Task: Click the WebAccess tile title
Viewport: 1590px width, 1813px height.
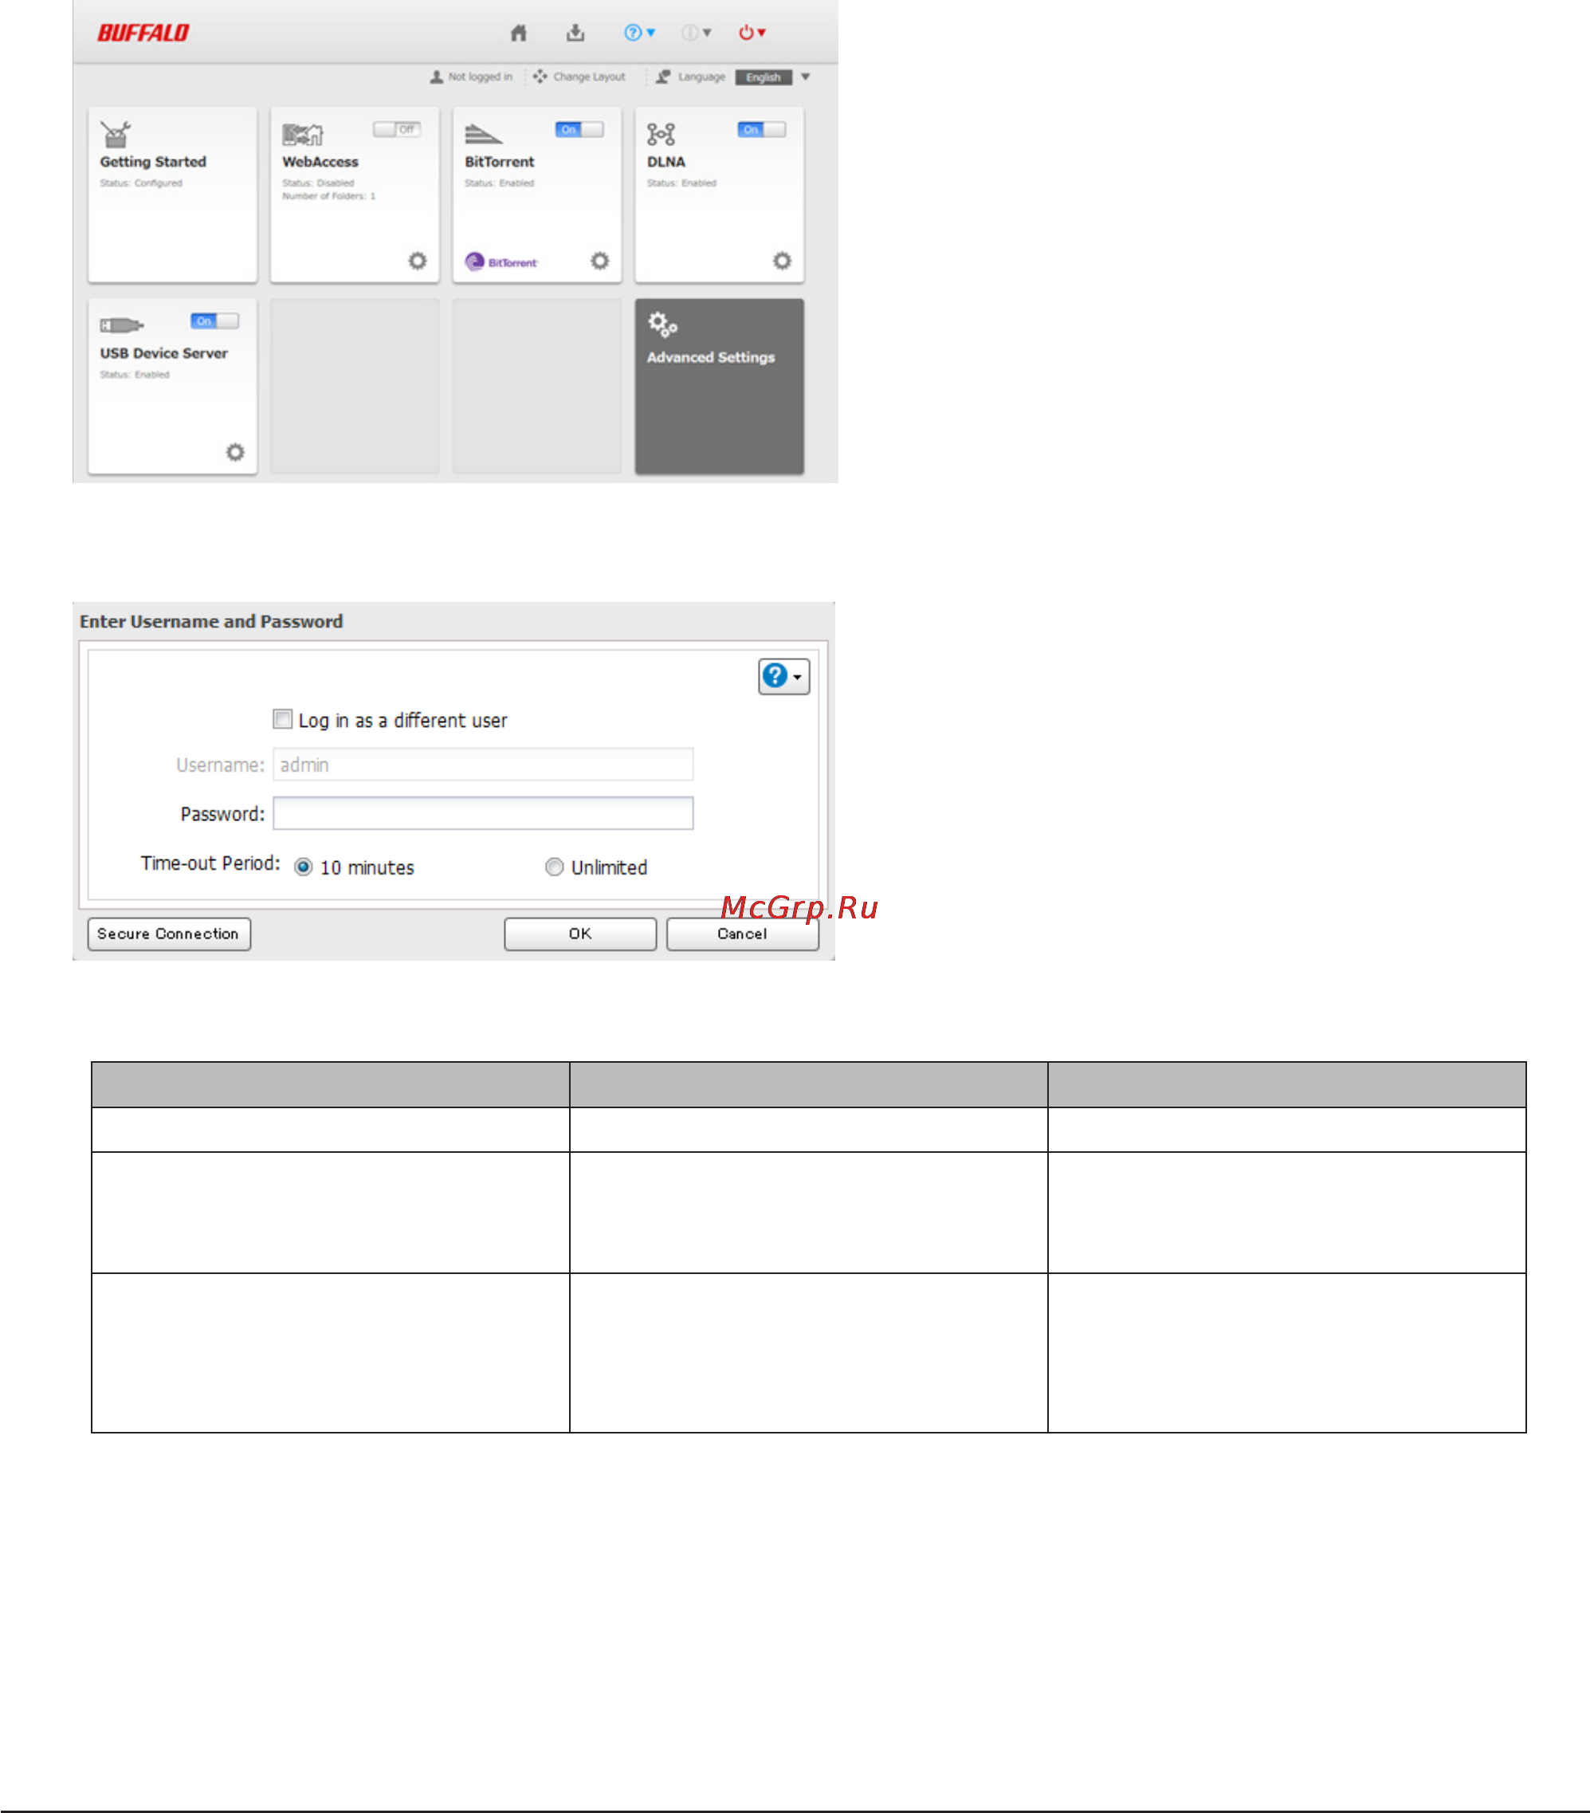Action: (x=320, y=161)
